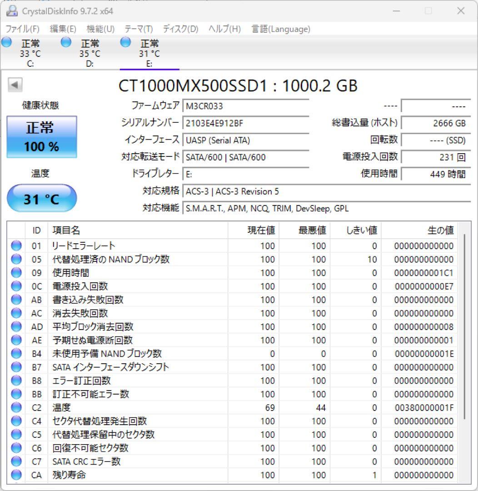Click the status indicator beside 温度 attribute C2
This screenshot has width=478, height=491.
pos(16,407)
